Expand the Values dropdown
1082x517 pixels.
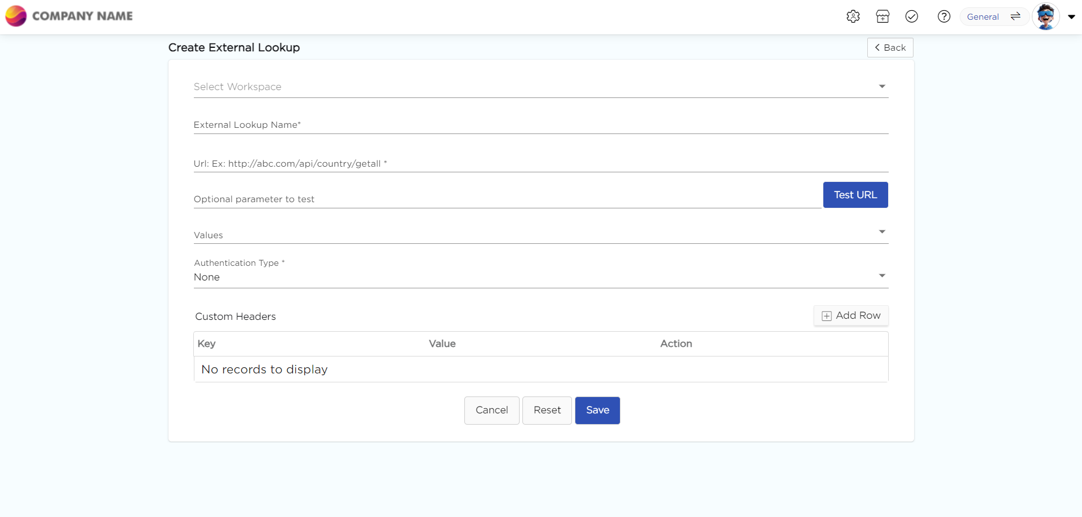tap(540, 234)
